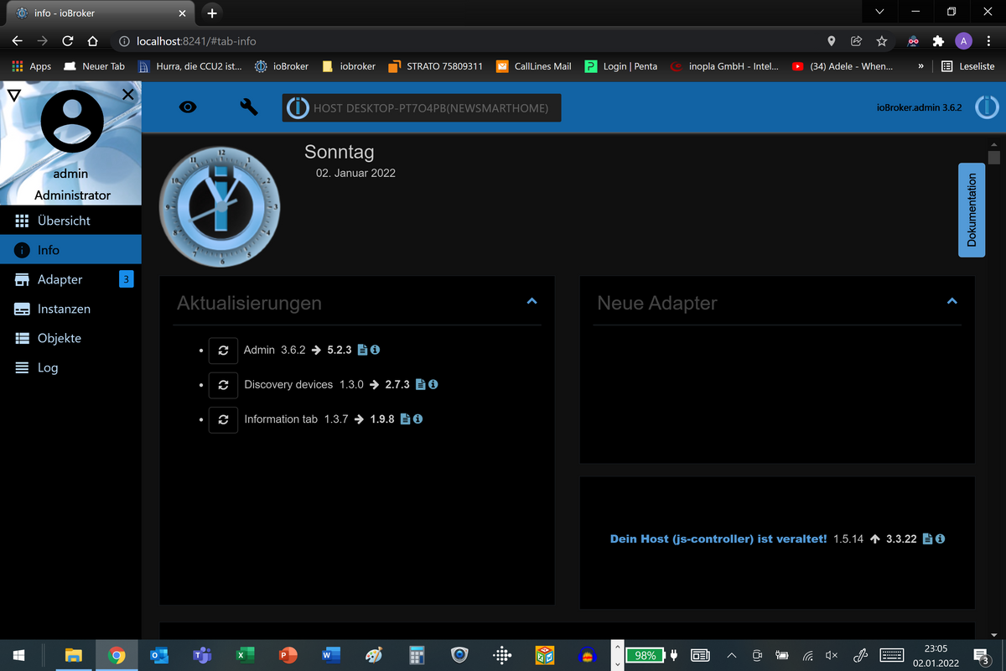The width and height of the screenshot is (1006, 671).
Task: Open Microsoft Teams from taskbar
Action: 201,655
